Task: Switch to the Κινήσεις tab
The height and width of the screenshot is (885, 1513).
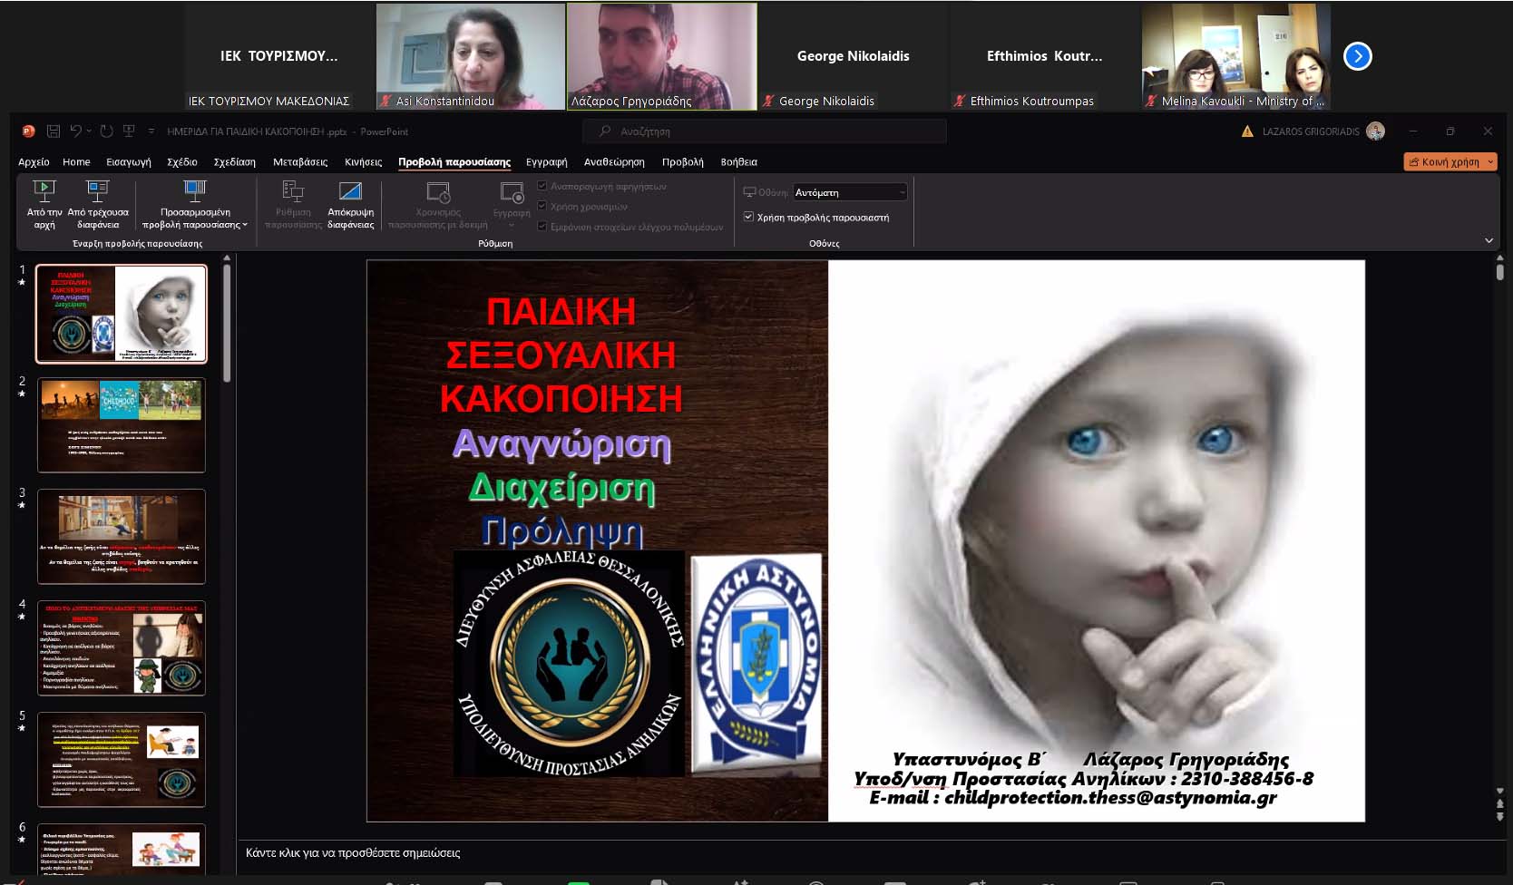Action: point(363,161)
